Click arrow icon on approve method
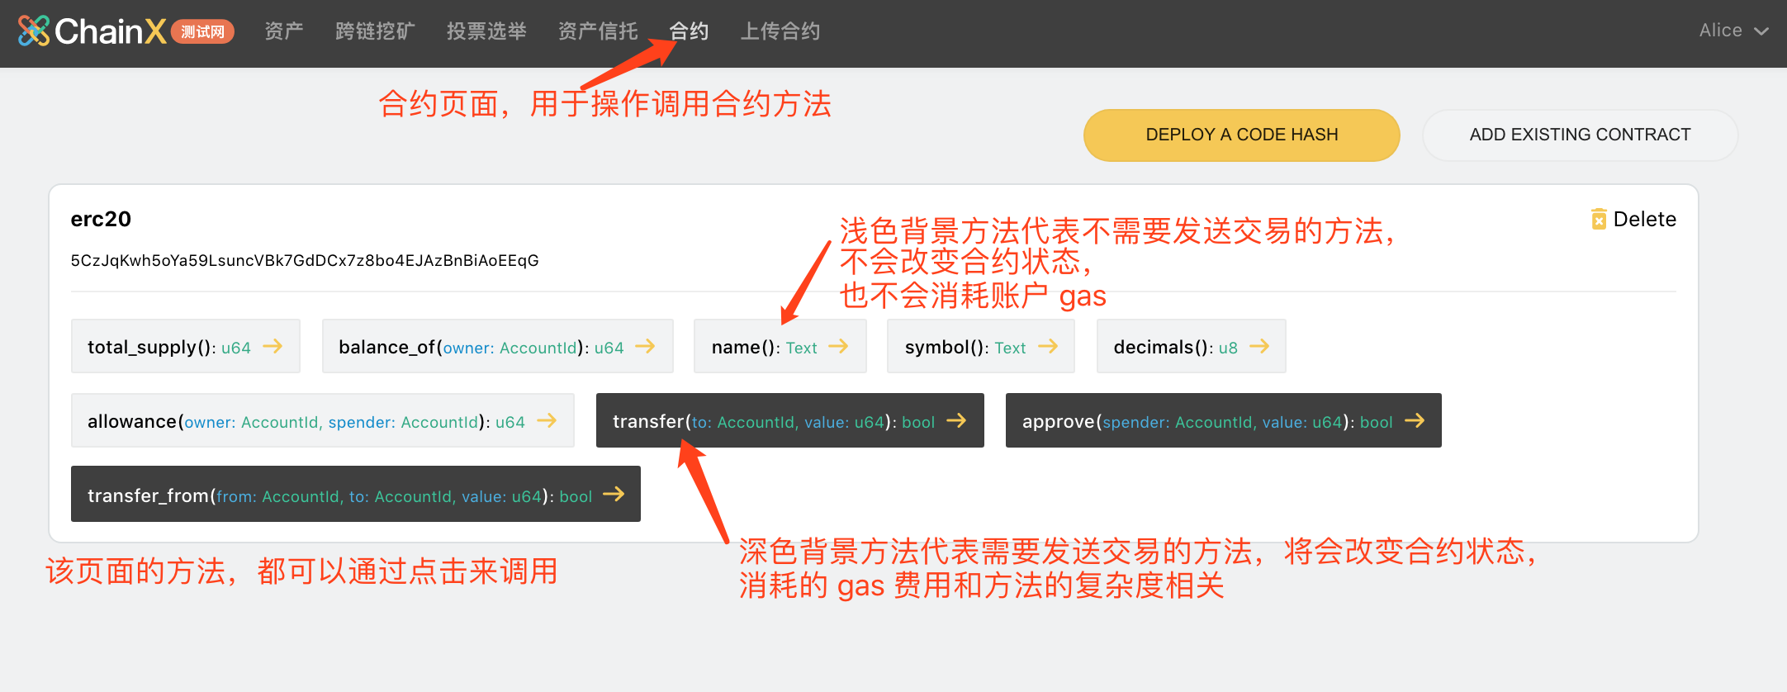This screenshot has height=692, width=1787. coord(1415,420)
